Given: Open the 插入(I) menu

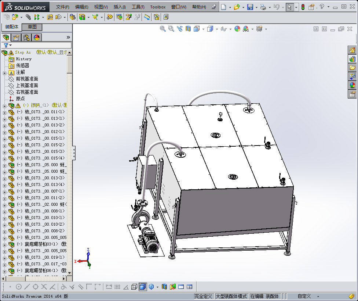Looking at the screenshot, I should [x=120, y=7].
